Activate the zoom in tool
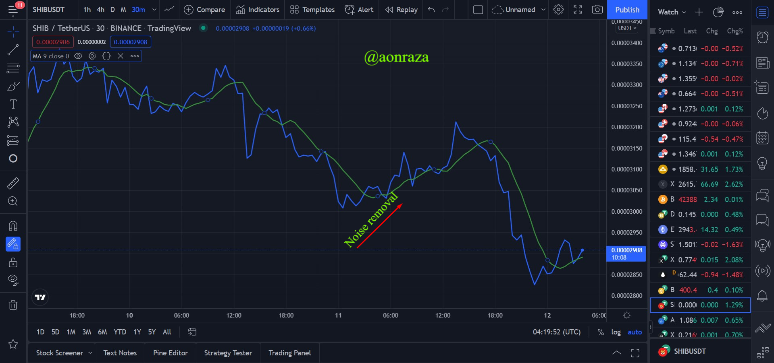 [13, 201]
